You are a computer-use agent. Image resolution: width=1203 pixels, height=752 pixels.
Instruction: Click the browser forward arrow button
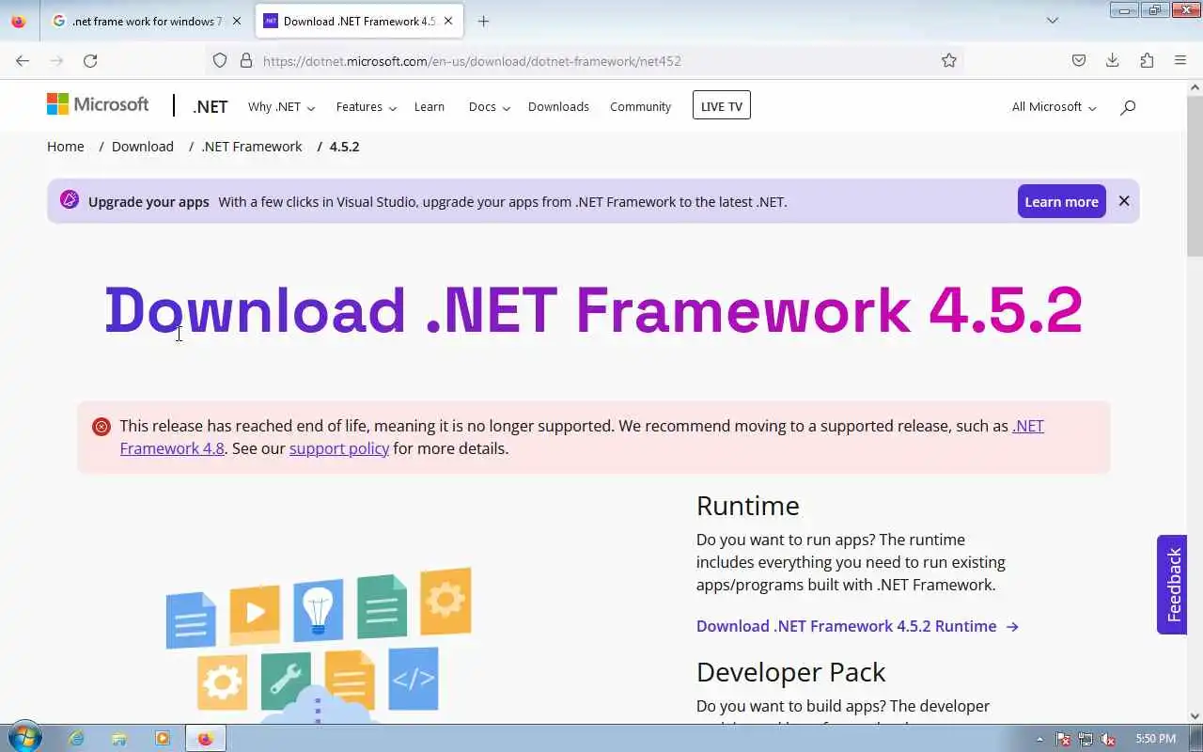click(56, 60)
